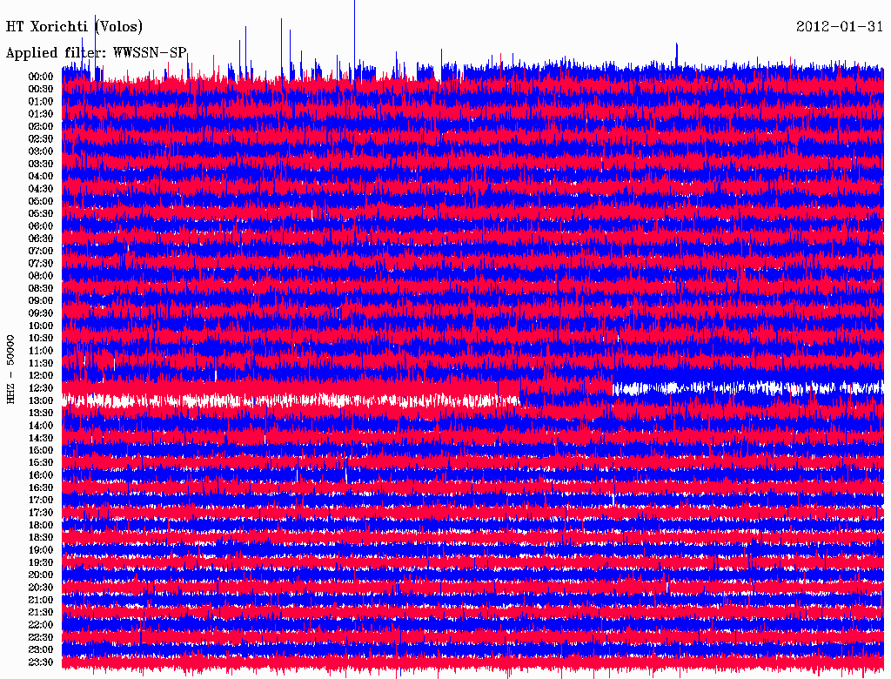This screenshot has height=679, width=891.
Task: Click the 04:30 time row label
Action: pyautogui.click(x=41, y=189)
